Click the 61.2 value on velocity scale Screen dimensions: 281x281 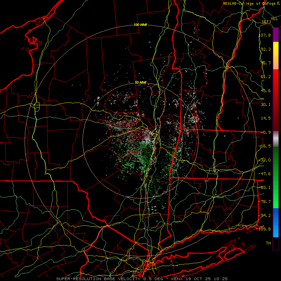[x=266, y=77]
